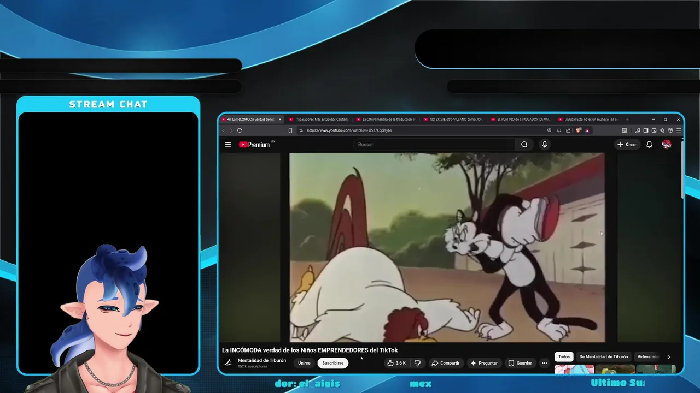Start voice search with the microphone icon
The image size is (700, 393).
click(544, 145)
